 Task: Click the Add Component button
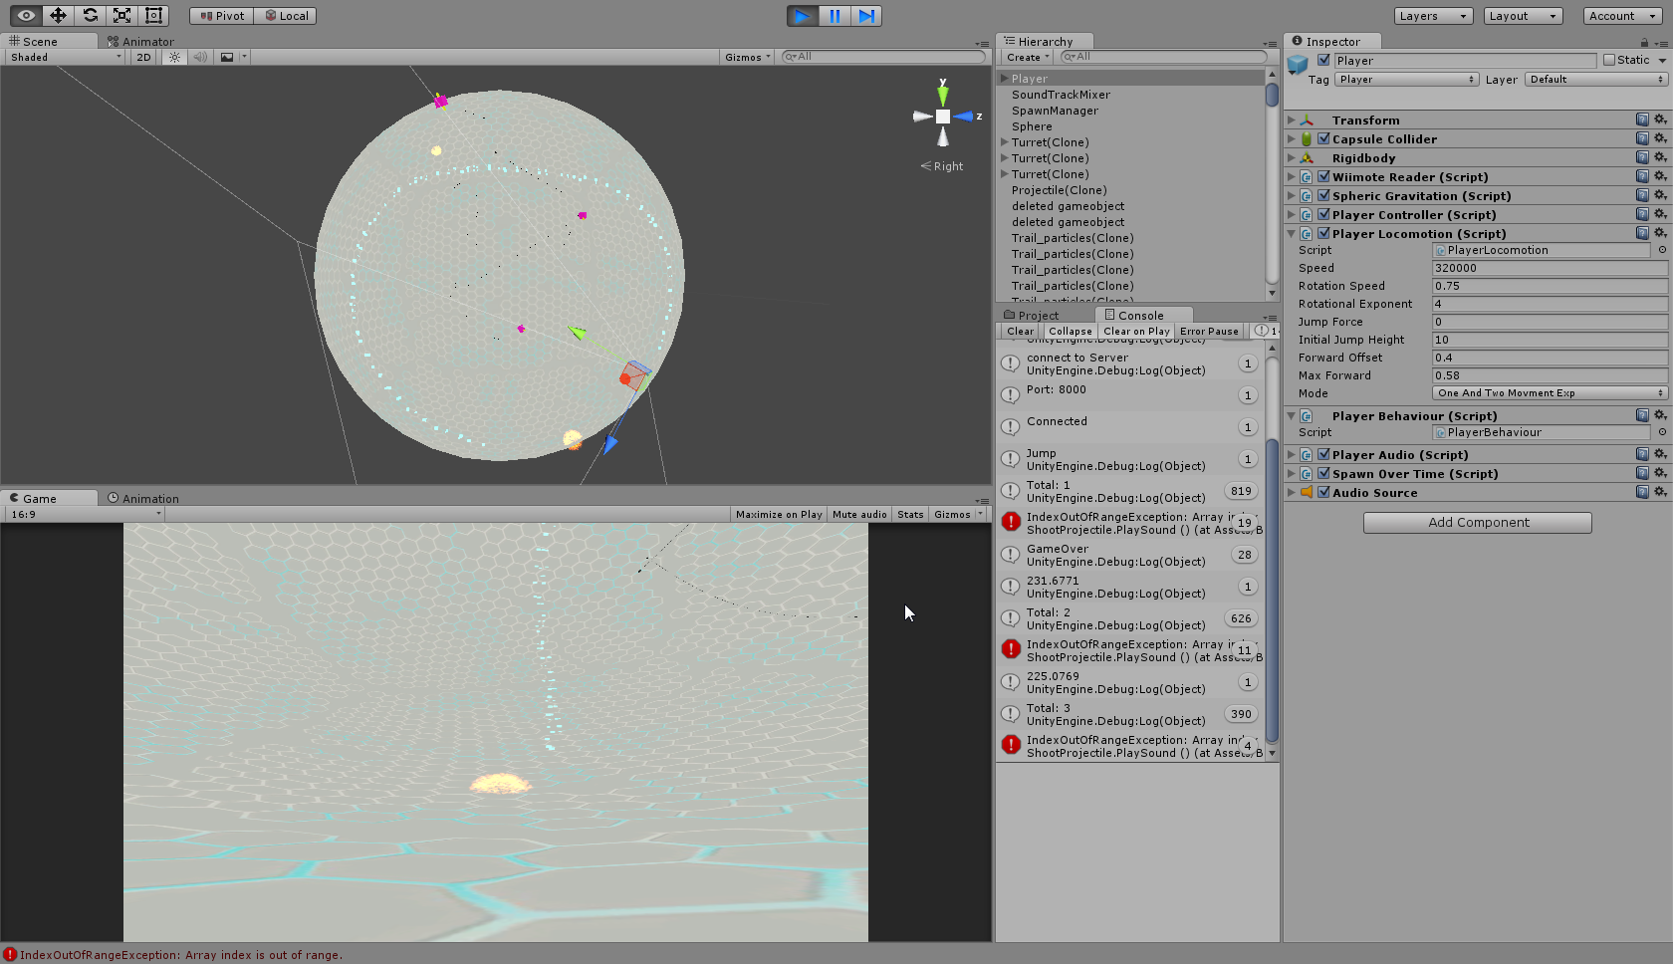click(1478, 522)
